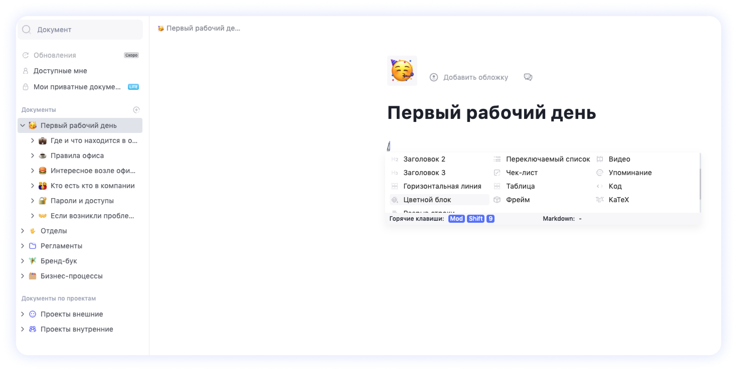Click the search magnifier icon
Image resolution: width=737 pixels, height=371 pixels.
(x=27, y=30)
